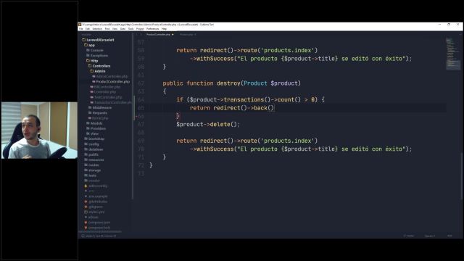Open the Tools menu
This screenshot has width=464, height=261.
click(x=130, y=29)
